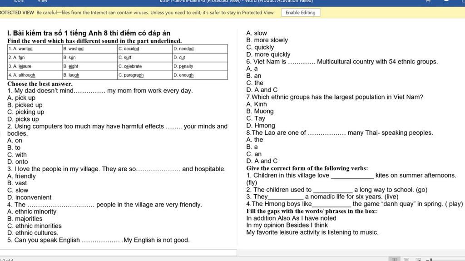
Task: Click 'Give the correct form of the following verbs' heading
Action: (x=307, y=168)
